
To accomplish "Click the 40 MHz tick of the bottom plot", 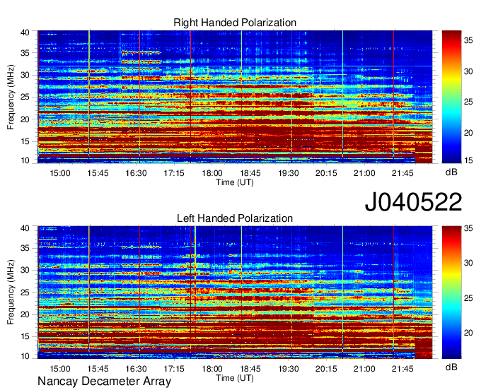I will click(x=25, y=228).
